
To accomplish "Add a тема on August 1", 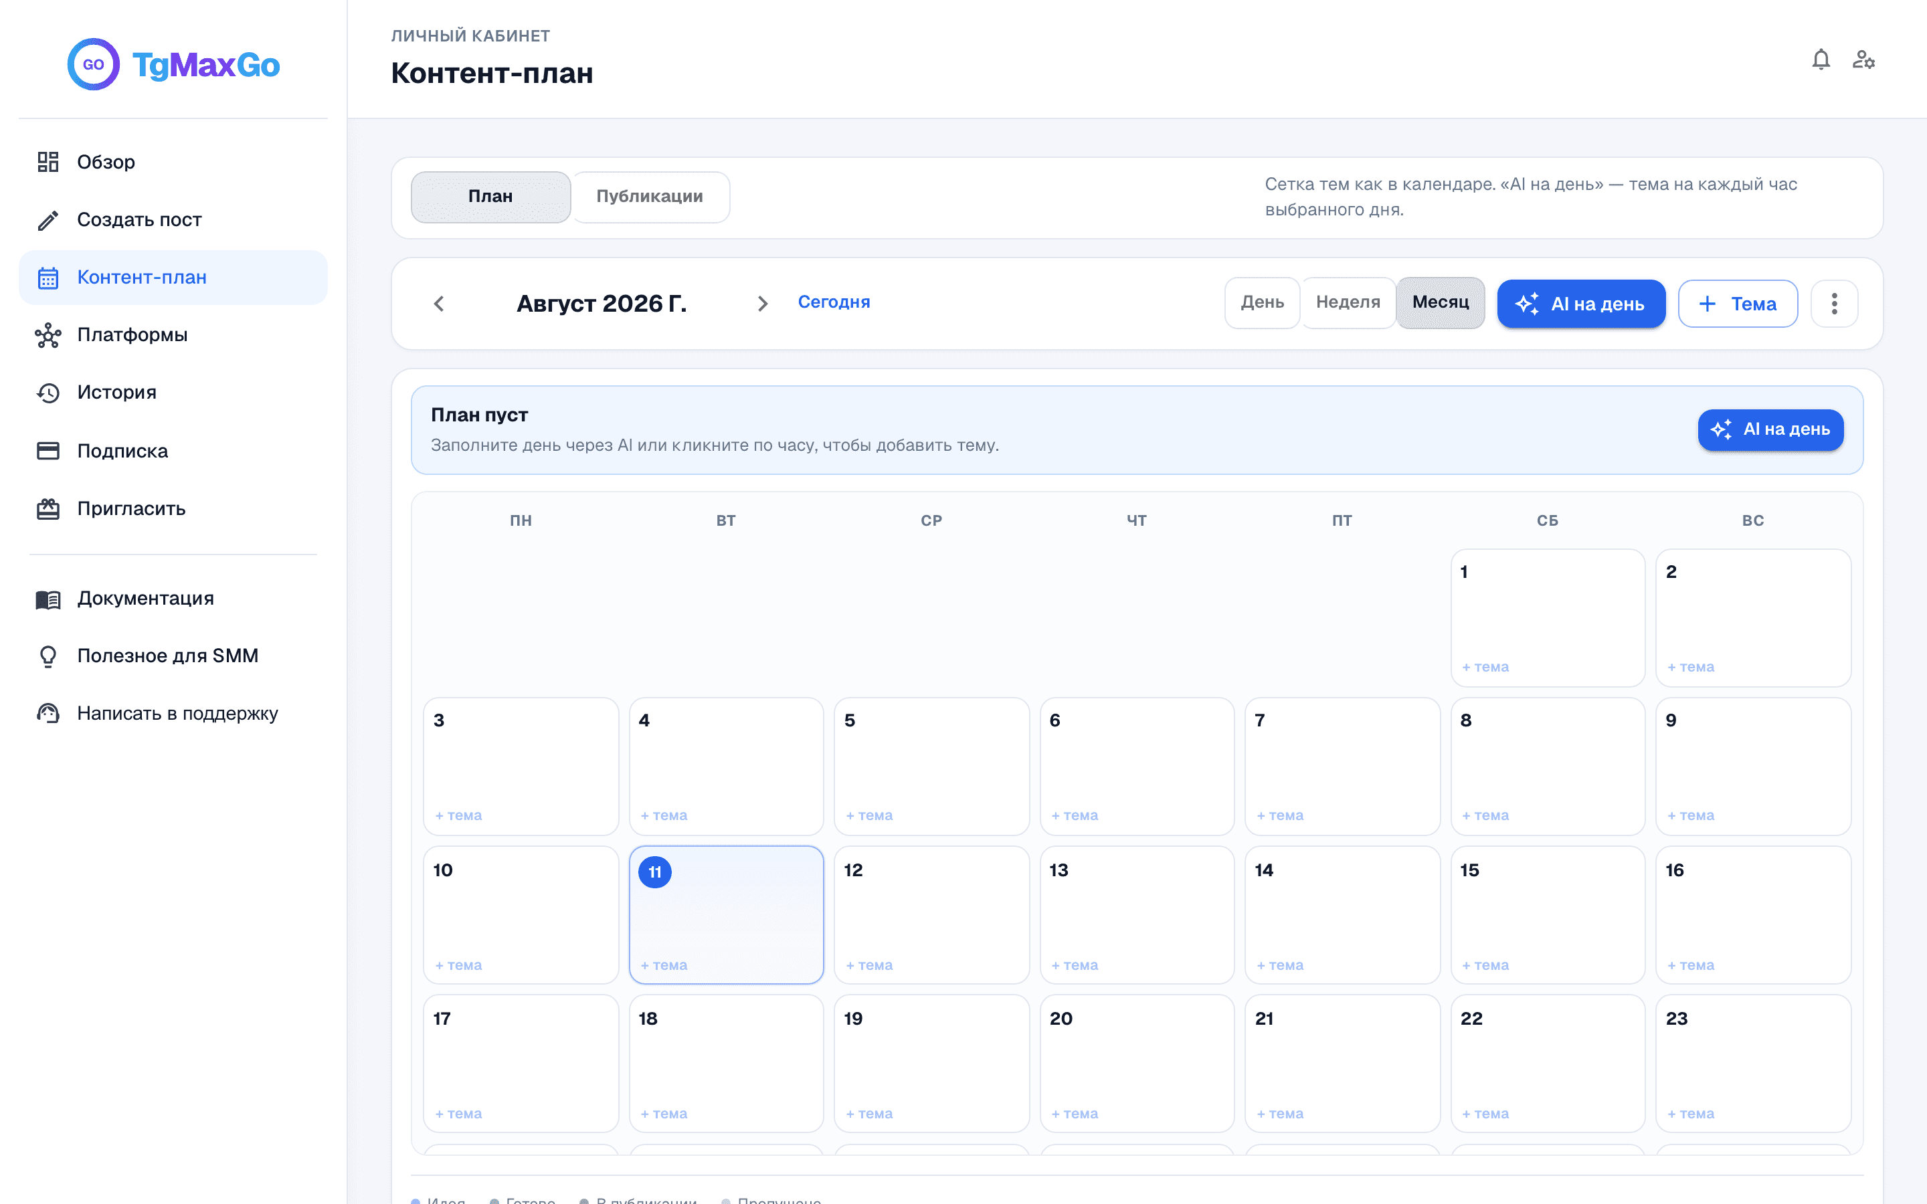I will [x=1485, y=668].
